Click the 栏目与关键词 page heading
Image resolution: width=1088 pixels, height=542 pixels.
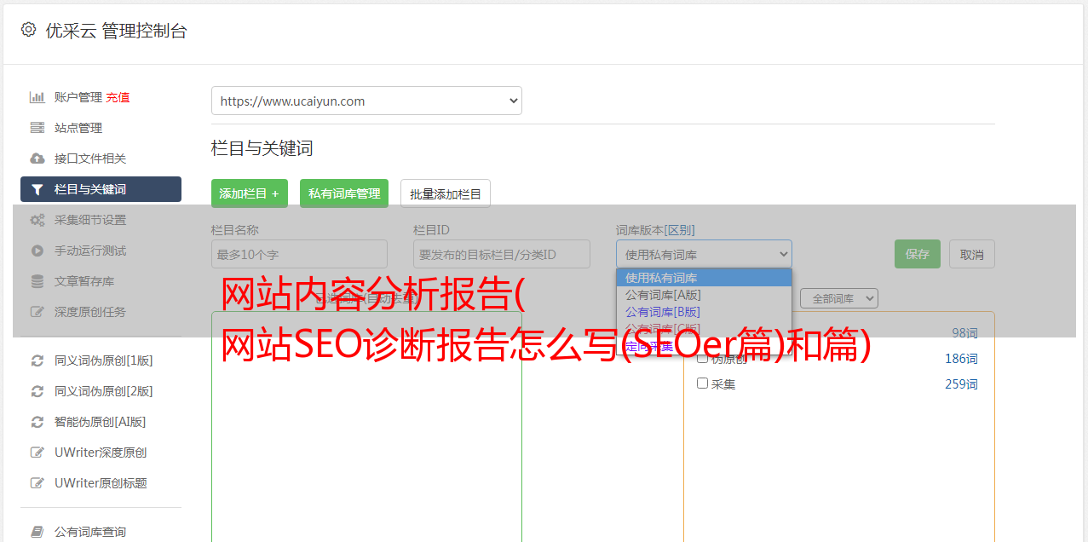[262, 148]
